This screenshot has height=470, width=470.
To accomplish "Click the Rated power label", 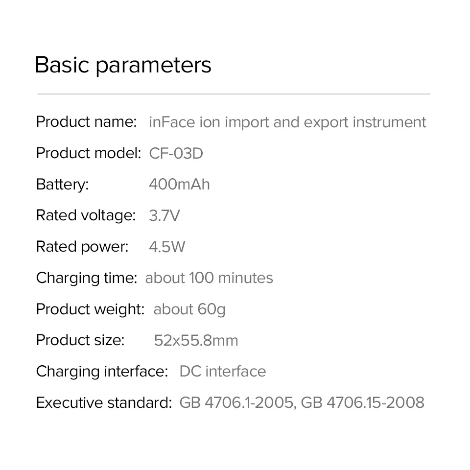I will tap(82, 247).
